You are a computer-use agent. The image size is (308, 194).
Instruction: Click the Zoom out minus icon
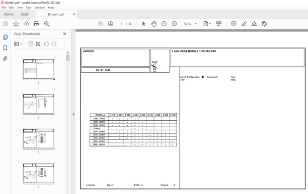pyautogui.click(x=164, y=24)
